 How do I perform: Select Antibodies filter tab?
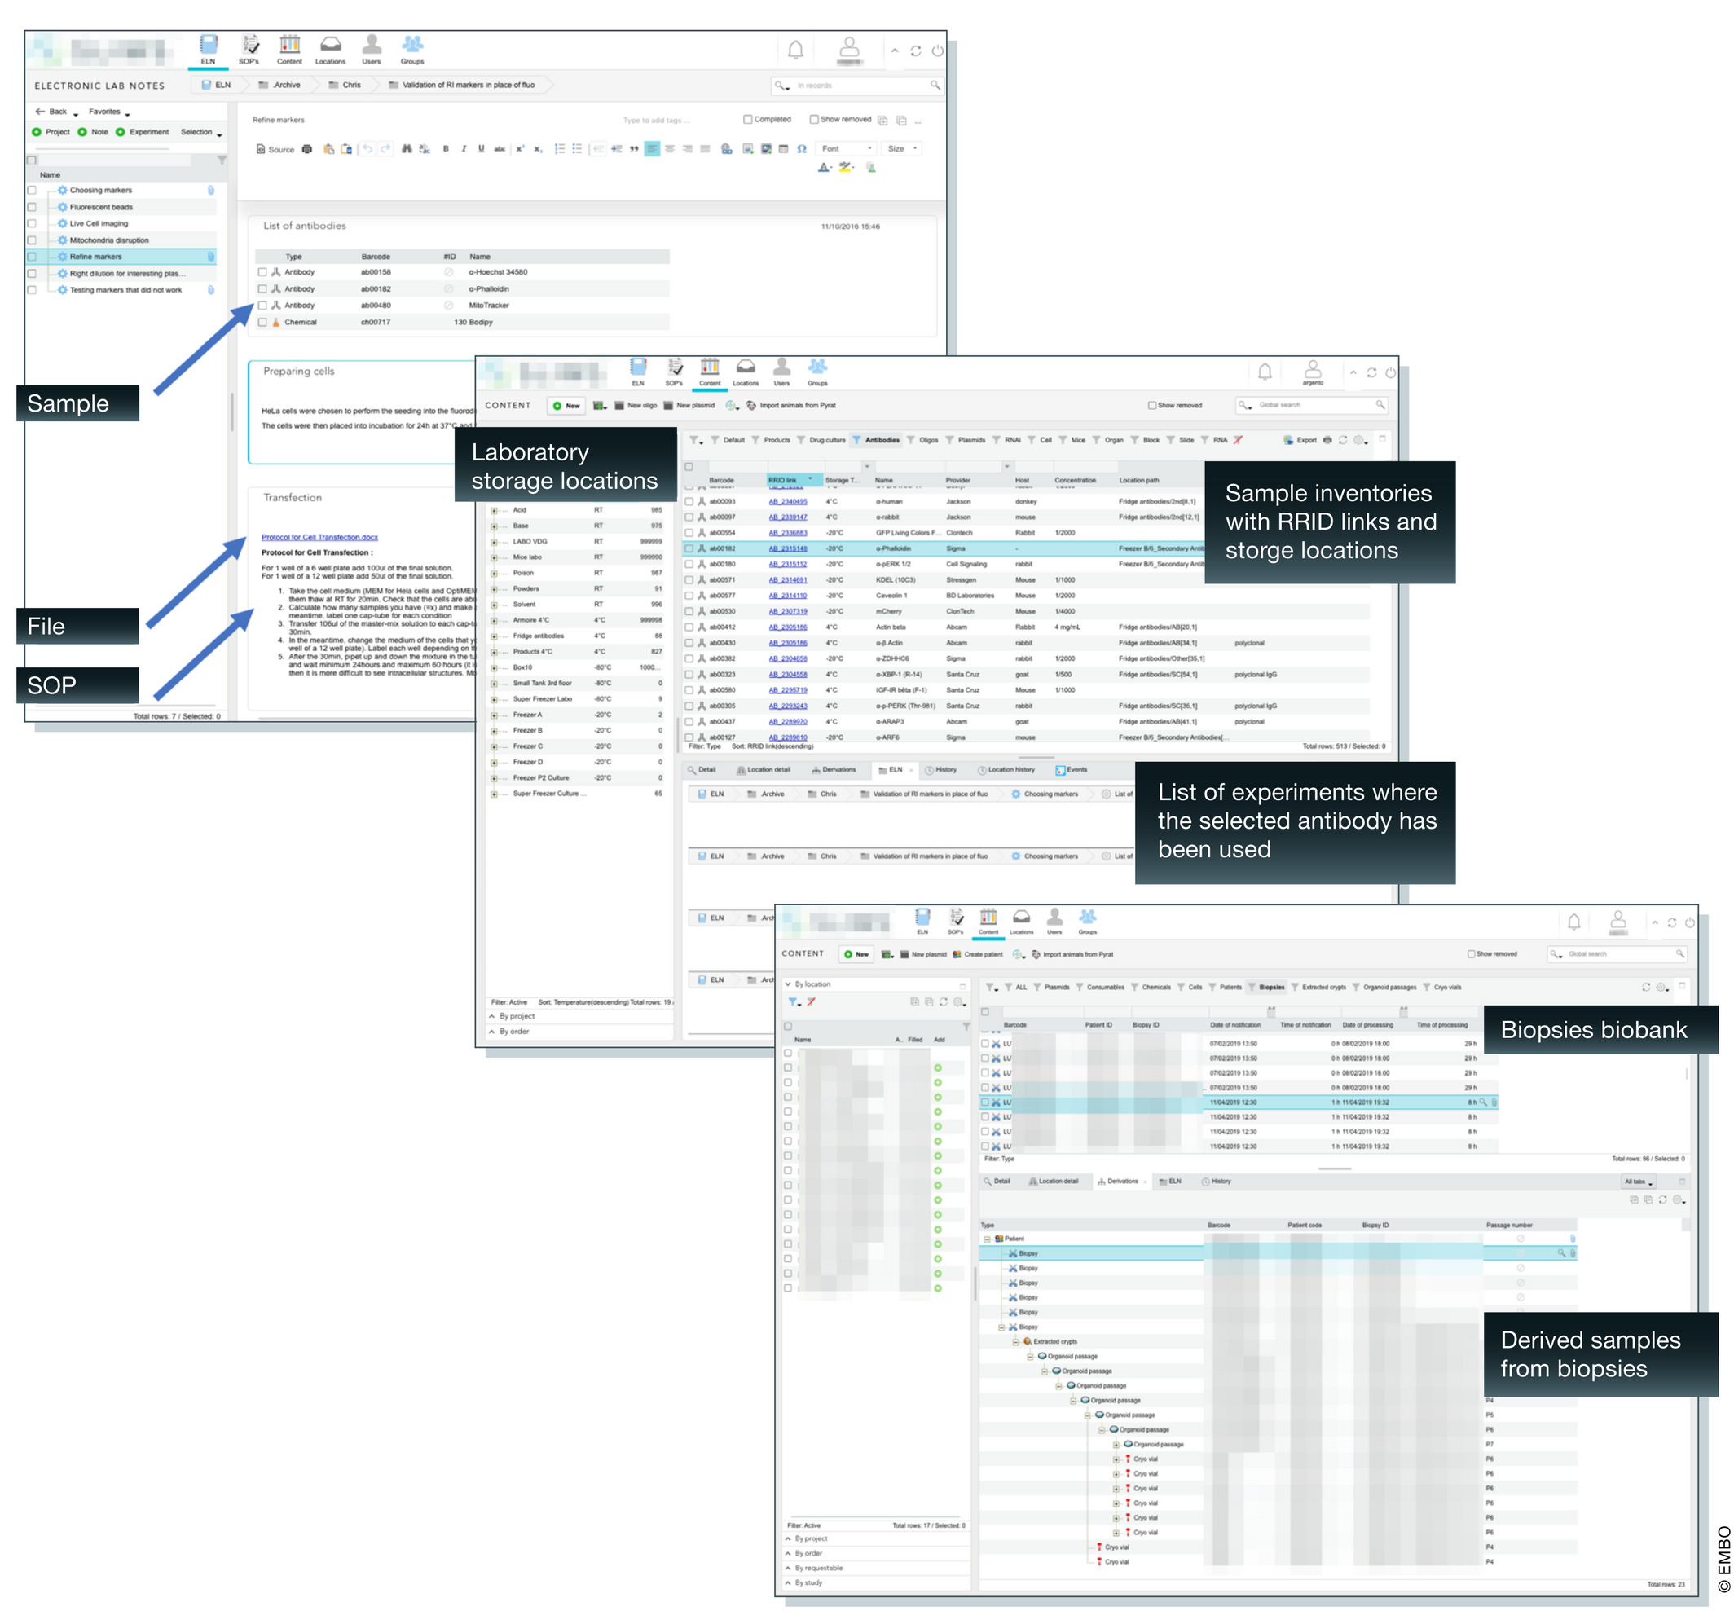tap(877, 441)
